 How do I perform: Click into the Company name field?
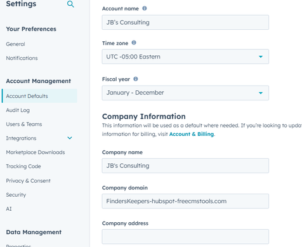coord(185,166)
